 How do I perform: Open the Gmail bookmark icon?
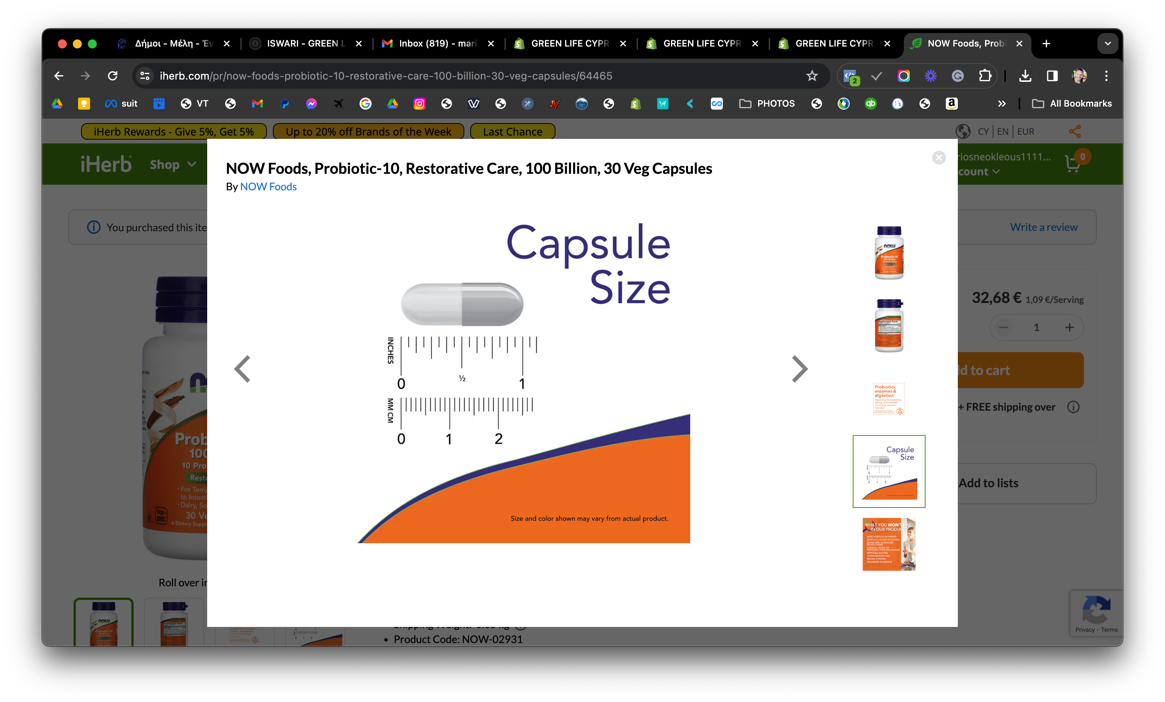pos(257,104)
